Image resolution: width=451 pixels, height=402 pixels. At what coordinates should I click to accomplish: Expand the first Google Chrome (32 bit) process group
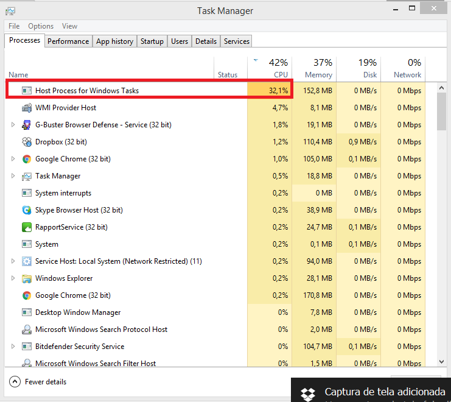13,159
